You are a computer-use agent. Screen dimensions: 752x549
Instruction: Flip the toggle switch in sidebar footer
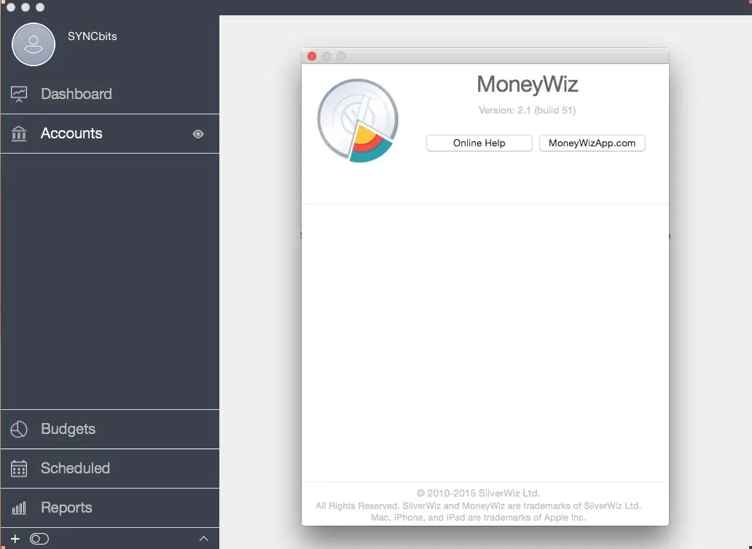[39, 539]
